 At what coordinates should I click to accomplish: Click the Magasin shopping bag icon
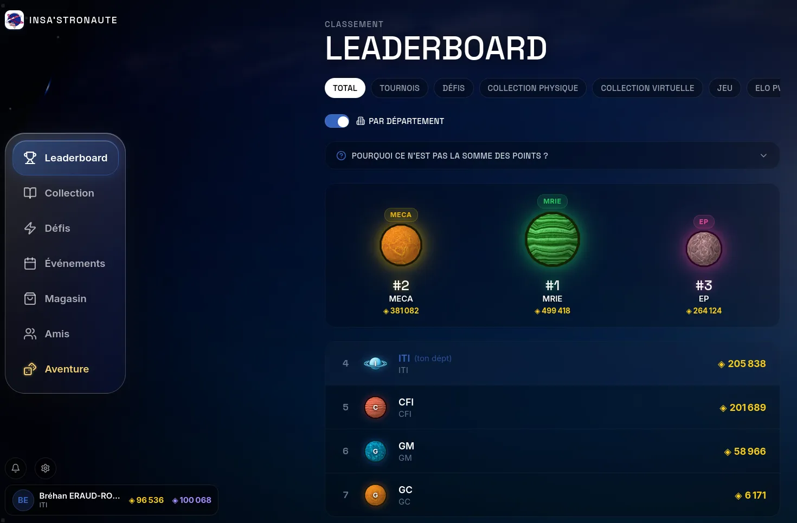point(30,298)
